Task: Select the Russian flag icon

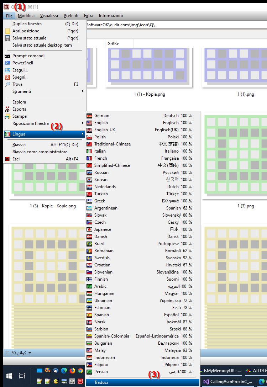Action: click(89, 173)
